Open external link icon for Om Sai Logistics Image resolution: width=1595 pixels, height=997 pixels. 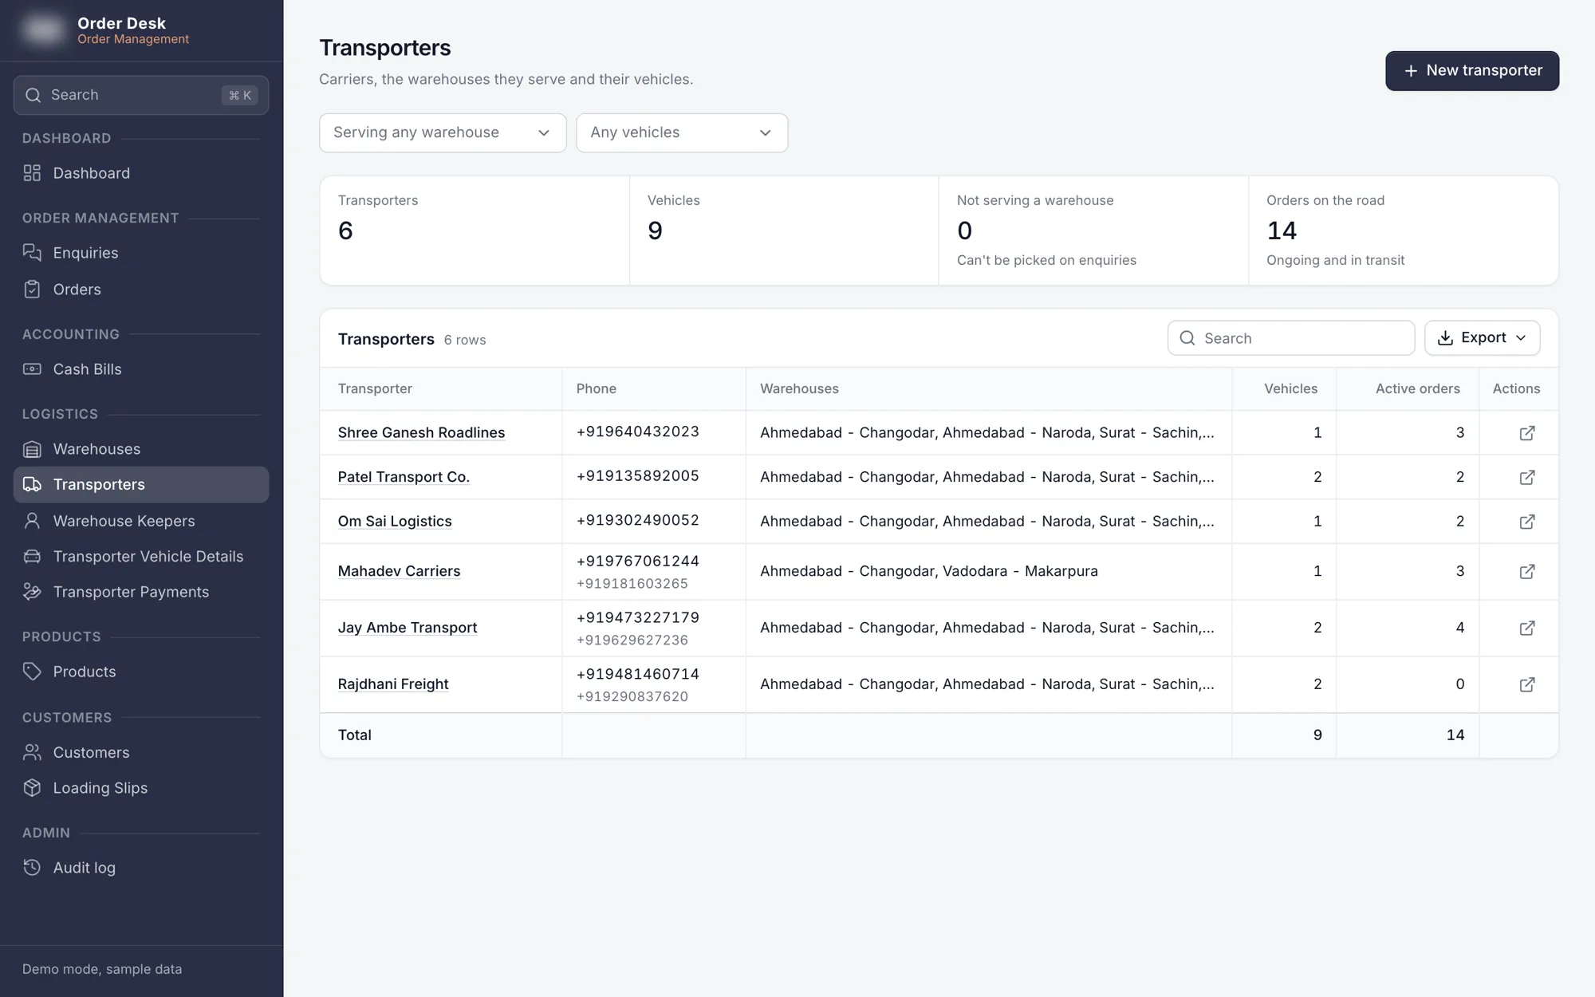coord(1526,522)
